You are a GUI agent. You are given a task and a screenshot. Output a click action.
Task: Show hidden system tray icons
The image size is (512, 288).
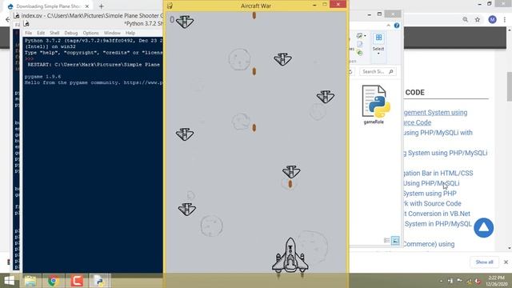click(442, 281)
